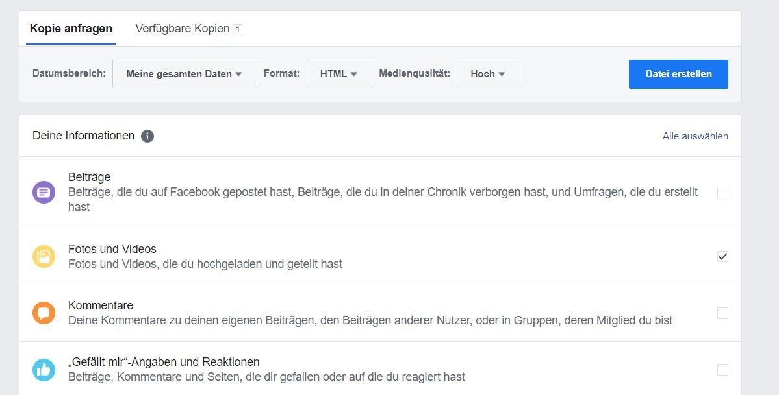Screen dimensions: 779x395
Task: Tick the Kommentare checkbox
Action: (x=722, y=313)
